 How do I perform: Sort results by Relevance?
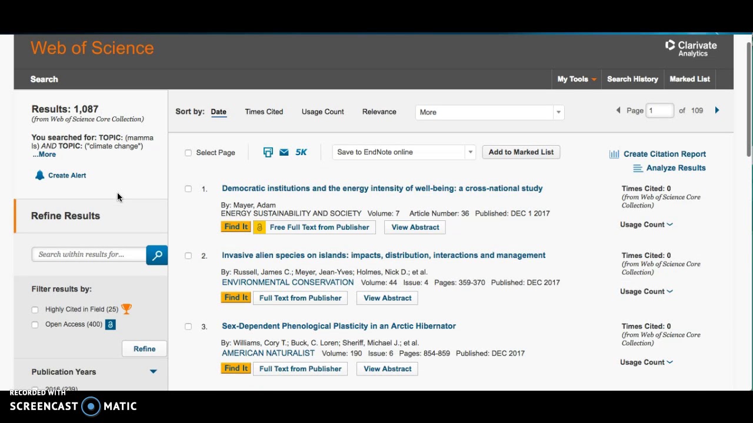[379, 112]
